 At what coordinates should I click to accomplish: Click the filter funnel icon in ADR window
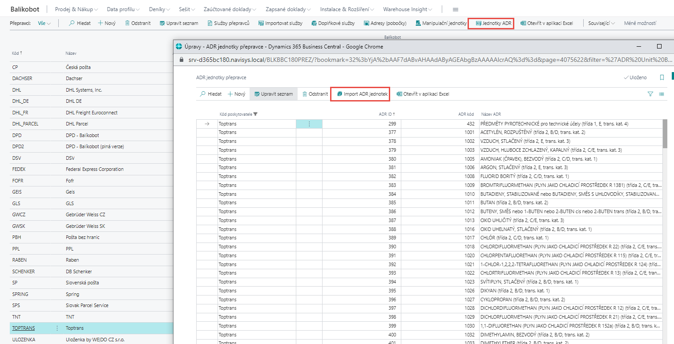(650, 94)
